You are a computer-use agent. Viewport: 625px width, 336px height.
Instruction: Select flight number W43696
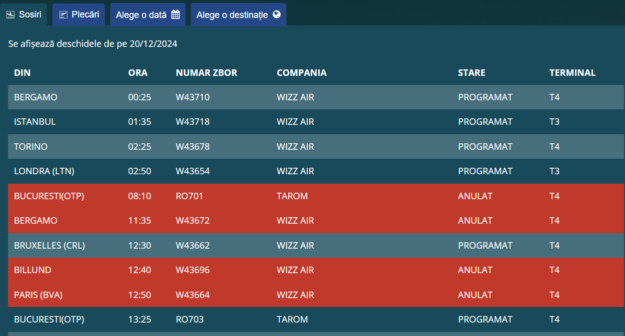pyautogui.click(x=193, y=270)
